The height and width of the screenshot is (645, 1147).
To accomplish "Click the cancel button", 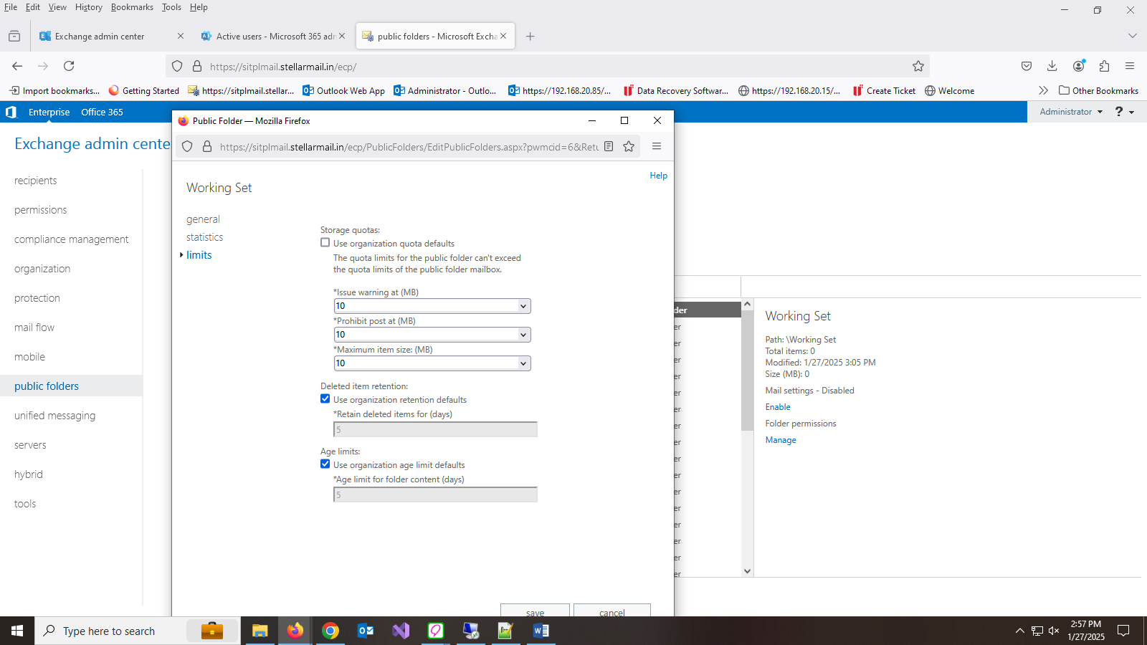I will pyautogui.click(x=612, y=611).
